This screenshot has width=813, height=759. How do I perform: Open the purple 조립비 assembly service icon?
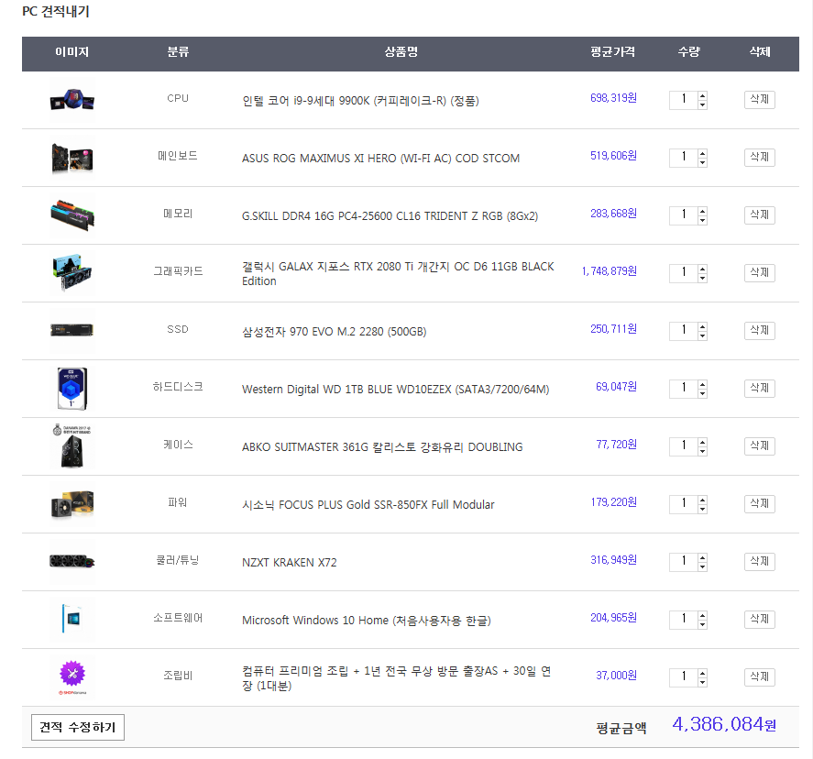coord(72,677)
